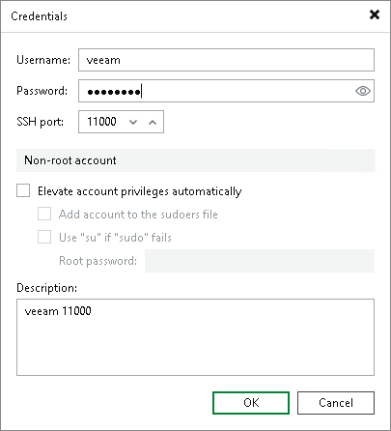Increase the SSH port with up chevron
Screen dimensions: 391x431
[153, 122]
